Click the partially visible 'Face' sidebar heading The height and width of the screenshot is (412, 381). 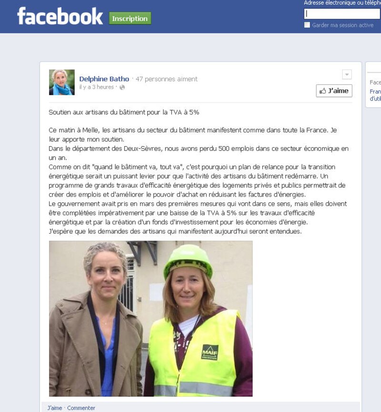point(375,82)
